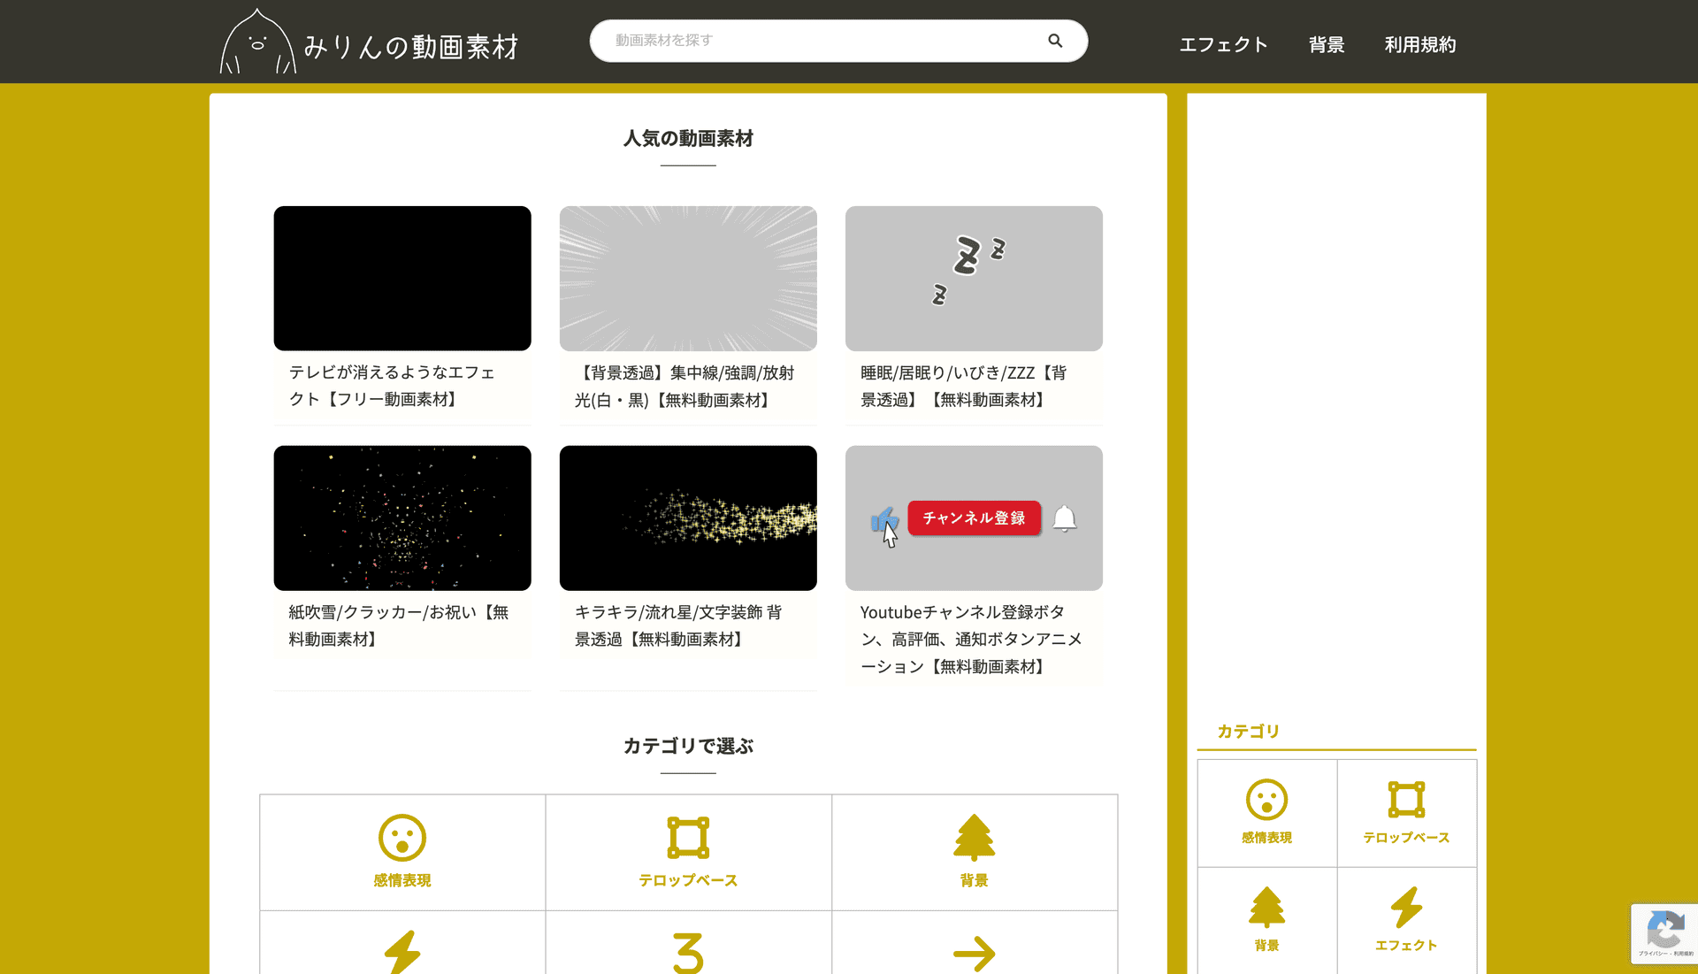This screenshot has width=1698, height=974.
Task: Open the black TV-off effect thumbnail
Action: 402,279
